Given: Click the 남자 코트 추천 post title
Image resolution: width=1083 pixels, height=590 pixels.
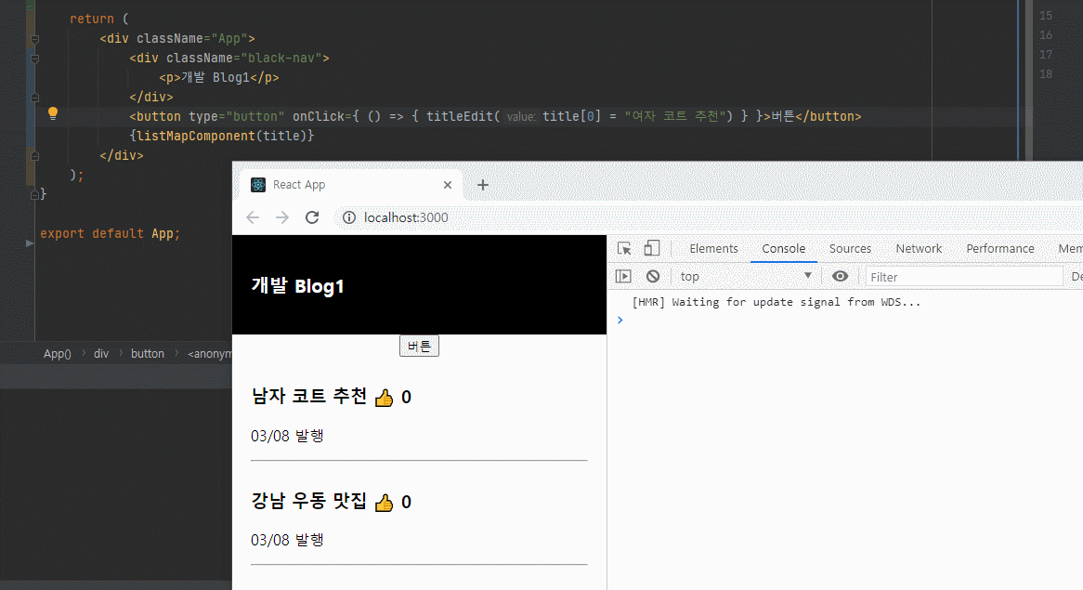Looking at the screenshot, I should click(x=308, y=397).
